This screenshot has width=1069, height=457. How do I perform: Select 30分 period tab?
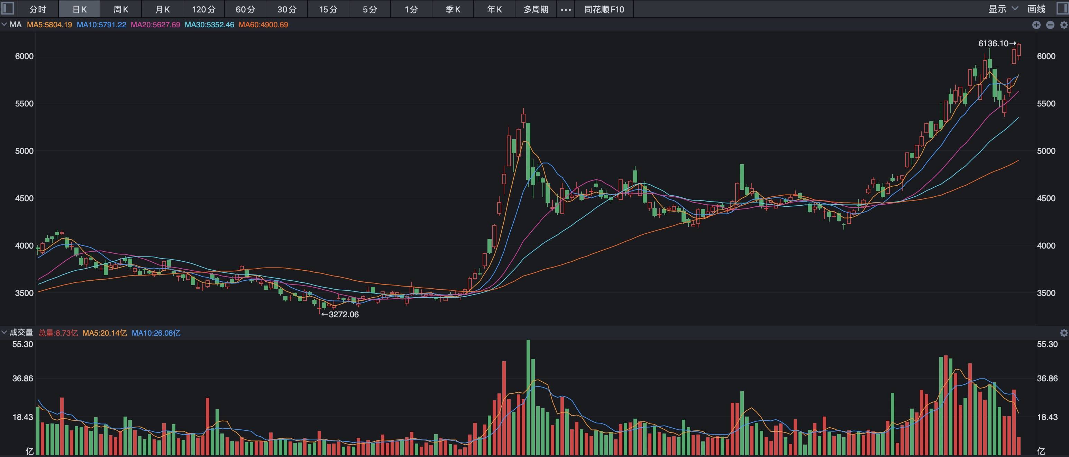(x=287, y=9)
